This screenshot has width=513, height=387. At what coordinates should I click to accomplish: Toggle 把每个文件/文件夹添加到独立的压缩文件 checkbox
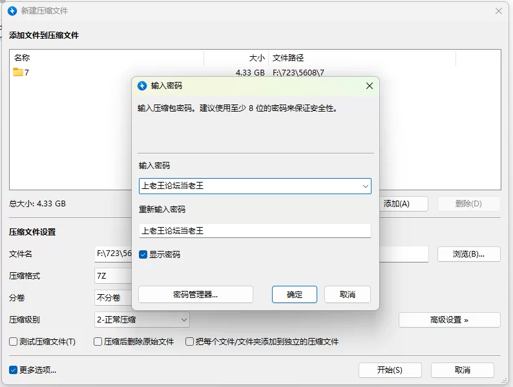point(189,342)
